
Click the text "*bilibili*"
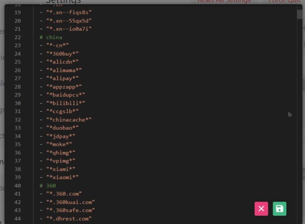tap(66, 103)
